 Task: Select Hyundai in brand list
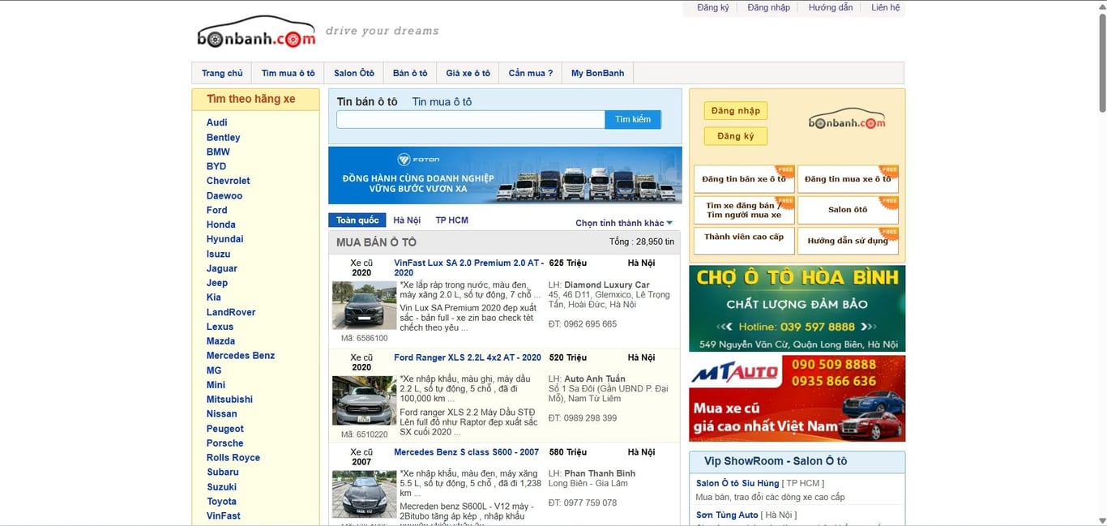pos(224,239)
